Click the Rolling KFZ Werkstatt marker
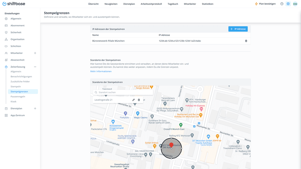This screenshot has width=301, height=169. 192,136
